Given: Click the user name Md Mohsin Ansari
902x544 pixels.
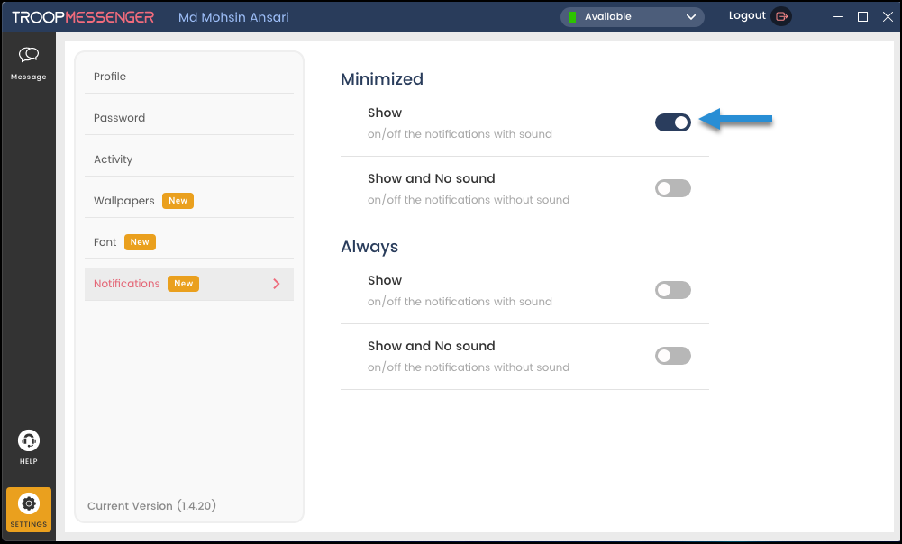Looking at the screenshot, I should tap(233, 17).
